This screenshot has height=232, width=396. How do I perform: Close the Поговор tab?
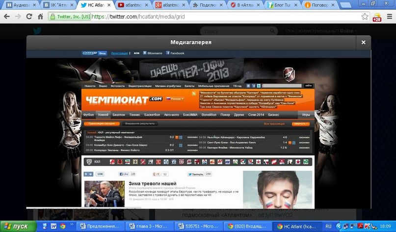[333, 5]
